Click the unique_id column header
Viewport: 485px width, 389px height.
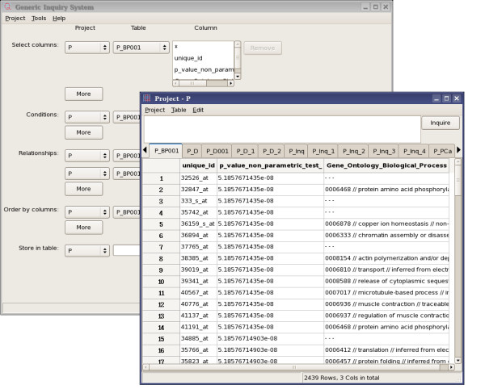tap(198, 165)
